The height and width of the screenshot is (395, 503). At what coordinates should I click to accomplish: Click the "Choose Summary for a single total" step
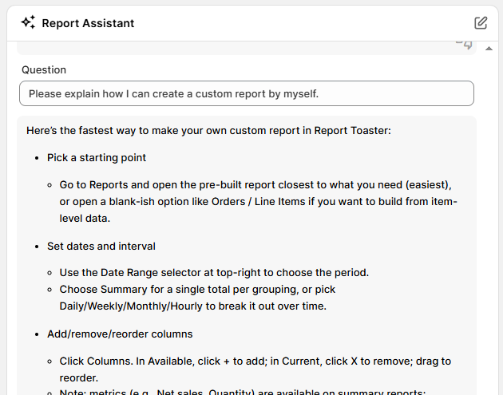click(240, 290)
